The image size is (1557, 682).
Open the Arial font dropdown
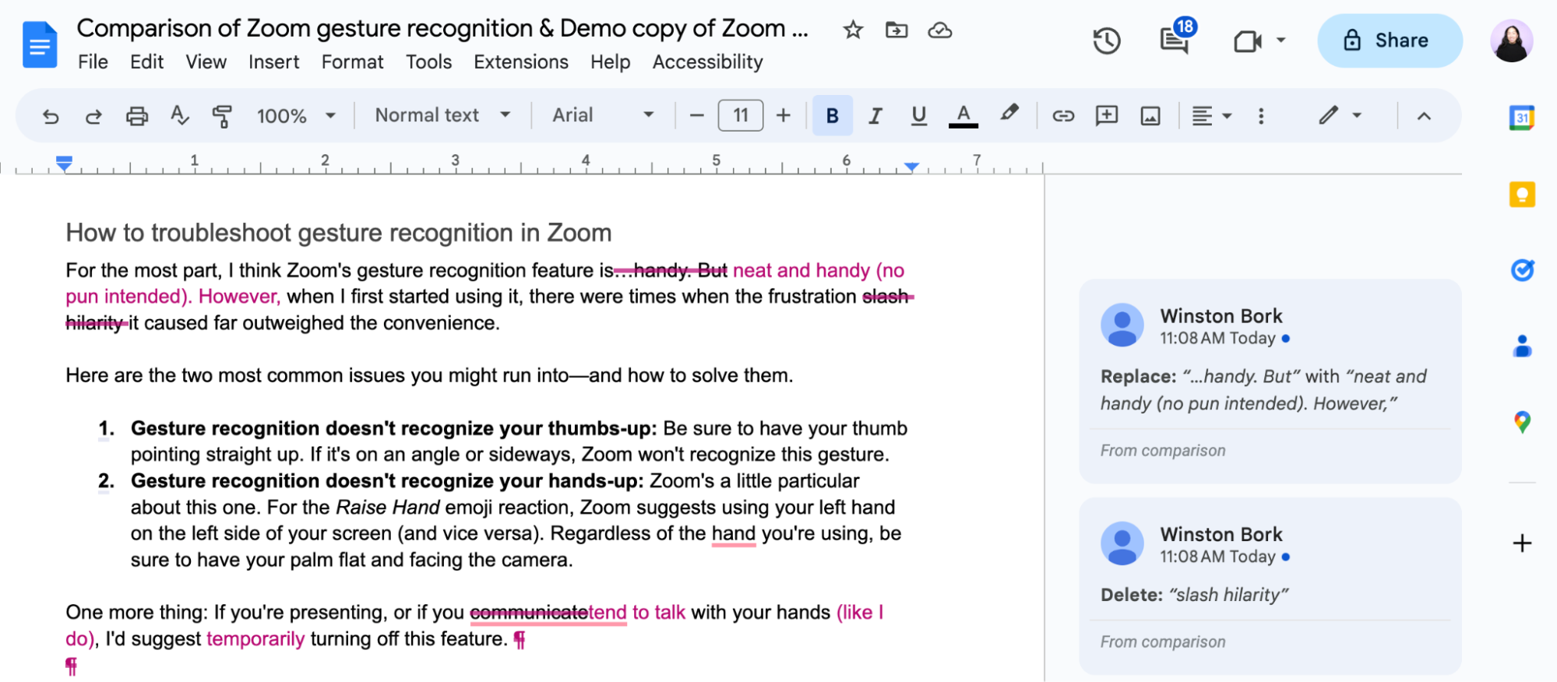pos(602,115)
